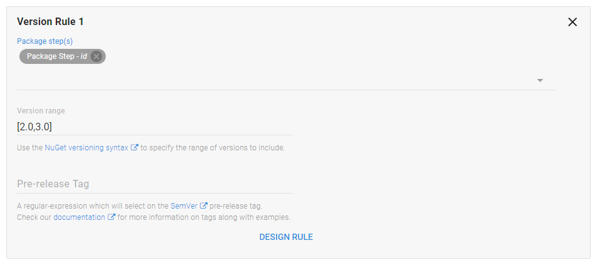Screen dimensions: 597x265
Task: Expand the package steps dropdown arrow
Action: click(x=540, y=81)
